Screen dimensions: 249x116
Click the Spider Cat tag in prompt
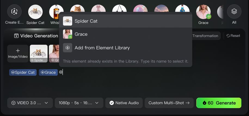(23, 72)
